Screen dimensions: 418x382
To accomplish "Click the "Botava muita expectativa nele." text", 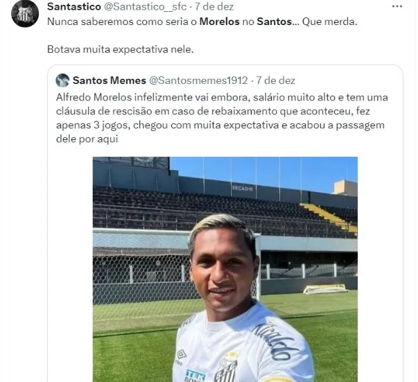I will click(120, 49).
